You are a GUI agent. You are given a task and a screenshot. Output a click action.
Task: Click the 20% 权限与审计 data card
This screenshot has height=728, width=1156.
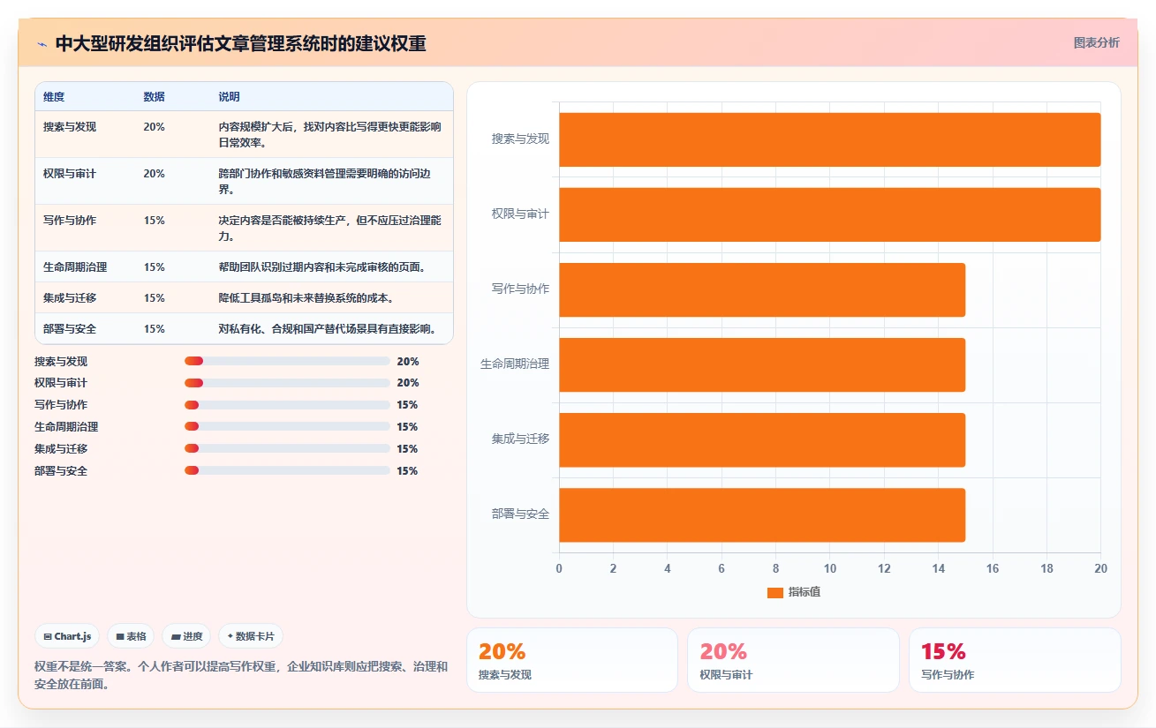[x=793, y=660]
